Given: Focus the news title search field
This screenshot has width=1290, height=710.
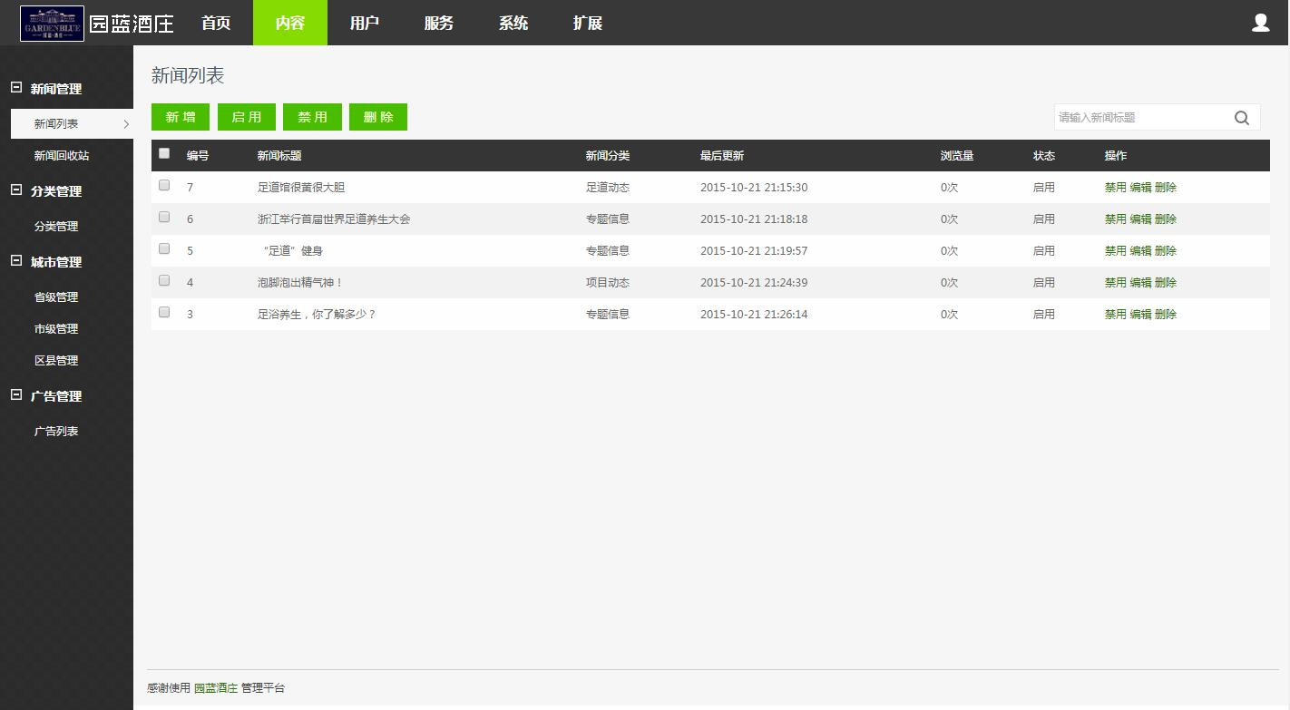Looking at the screenshot, I should point(1140,118).
